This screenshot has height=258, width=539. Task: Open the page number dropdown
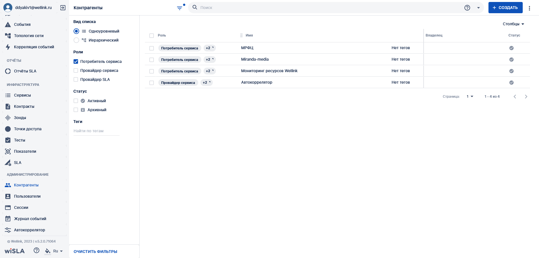point(470,97)
